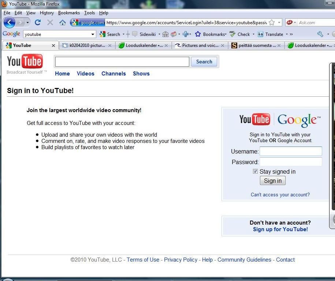This screenshot has height=281, width=335.
Task: Click the Google toolbar Search button
Action: [110, 34]
